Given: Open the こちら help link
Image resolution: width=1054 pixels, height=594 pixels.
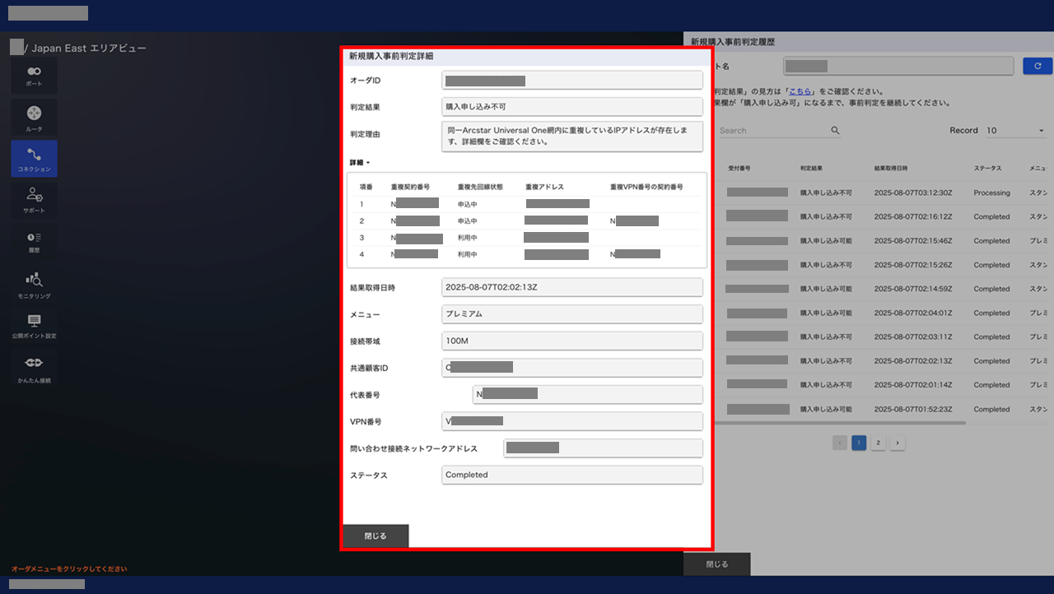Looking at the screenshot, I should (x=801, y=91).
